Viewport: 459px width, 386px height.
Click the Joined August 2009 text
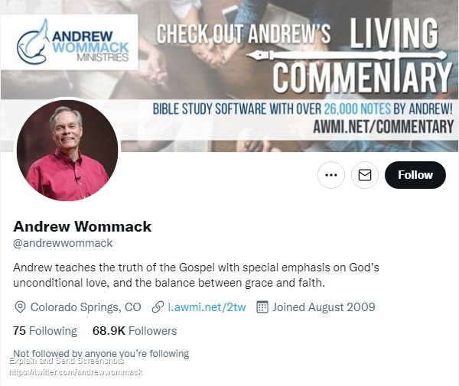coord(324,307)
